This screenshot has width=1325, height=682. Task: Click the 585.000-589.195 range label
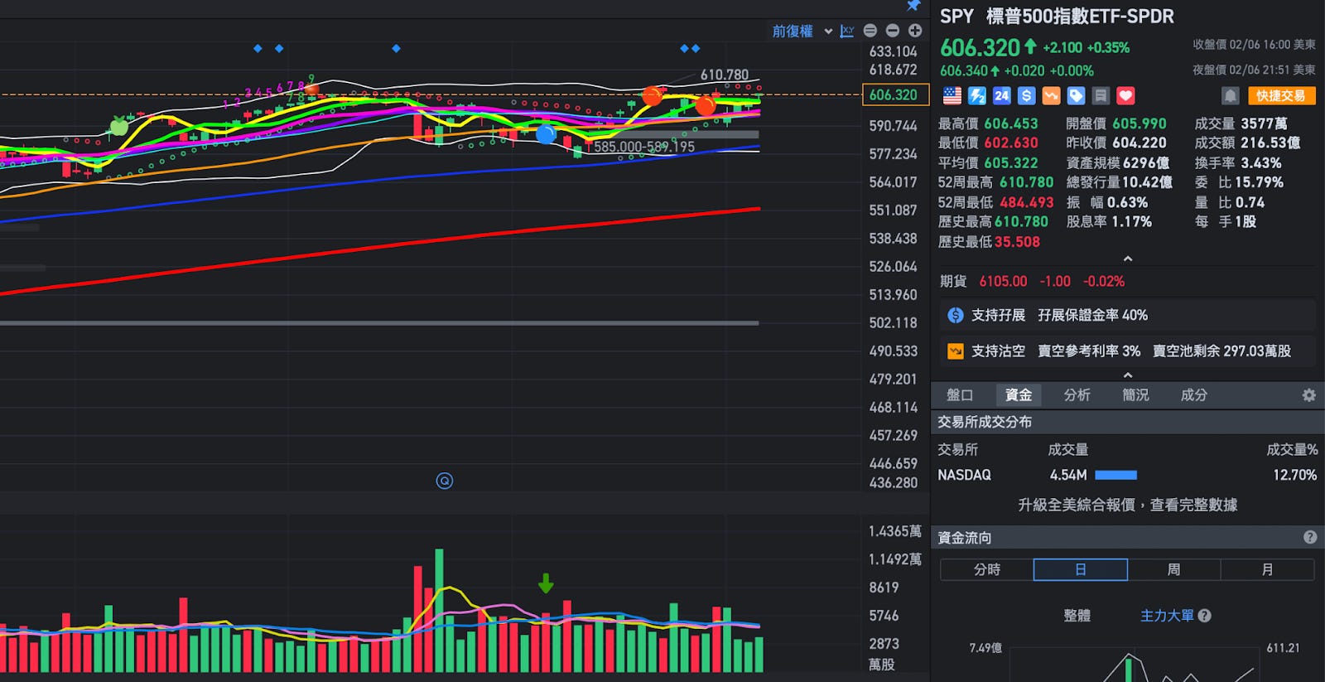pyautogui.click(x=644, y=147)
